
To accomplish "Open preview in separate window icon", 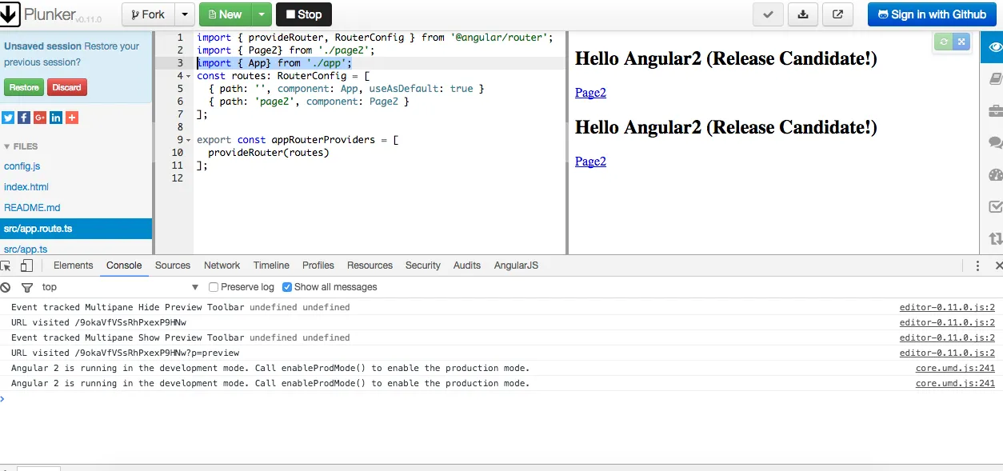I will (x=837, y=14).
